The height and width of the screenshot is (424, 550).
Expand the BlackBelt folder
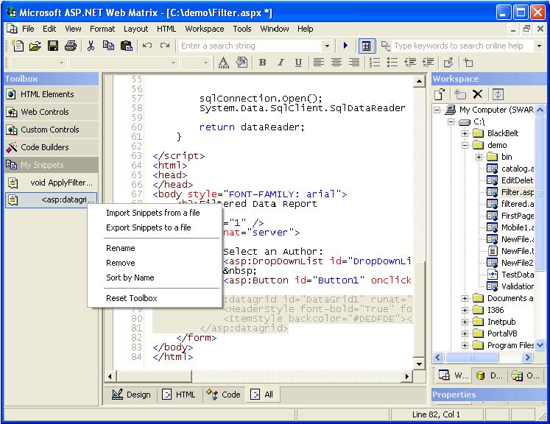[x=465, y=134]
